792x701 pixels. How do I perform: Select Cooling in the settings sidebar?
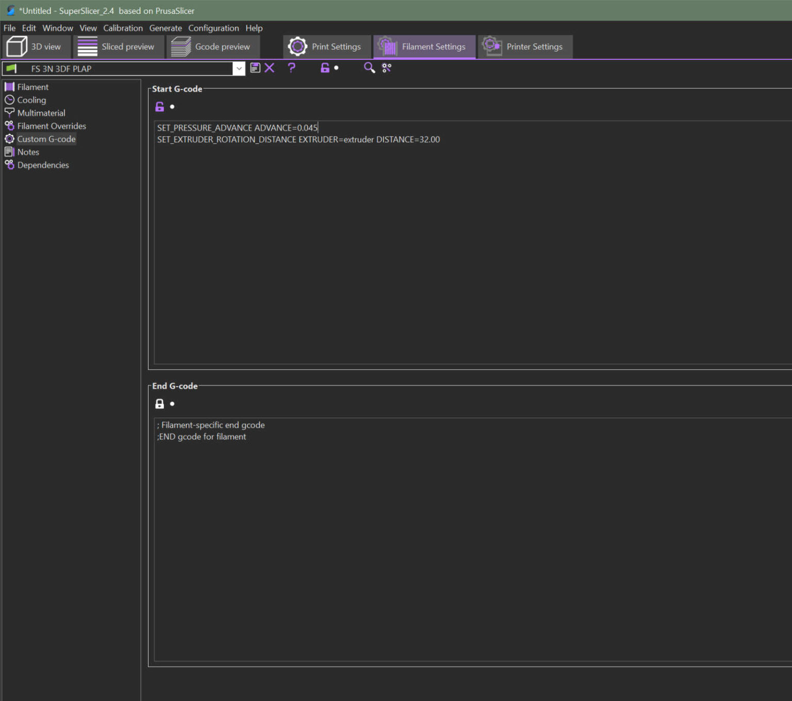(x=31, y=100)
